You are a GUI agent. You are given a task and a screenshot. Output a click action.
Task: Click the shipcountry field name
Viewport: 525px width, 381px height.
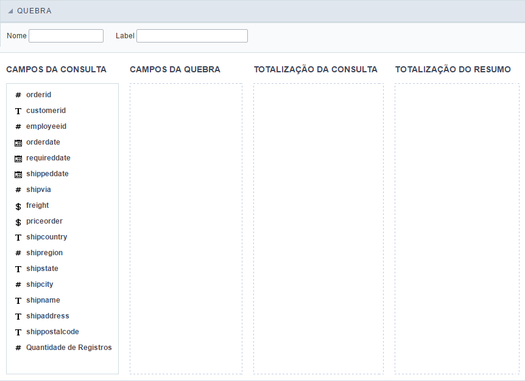tap(46, 237)
